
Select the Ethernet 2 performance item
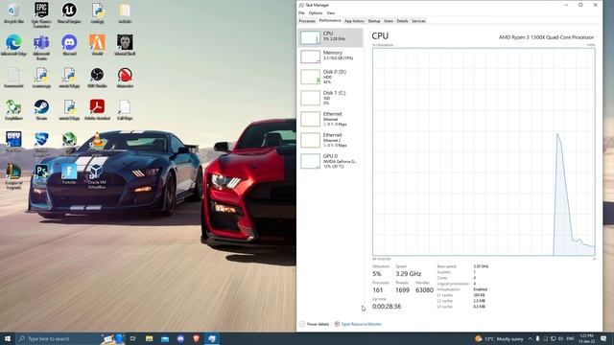[x=330, y=140]
